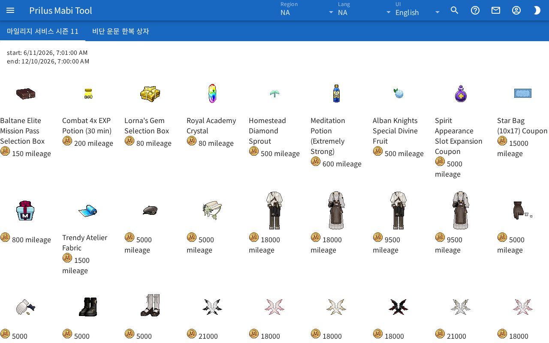Viewport: 549px width, 343px height.
Task: Click the Homestead Diamond Sprout icon
Action: pos(274,93)
